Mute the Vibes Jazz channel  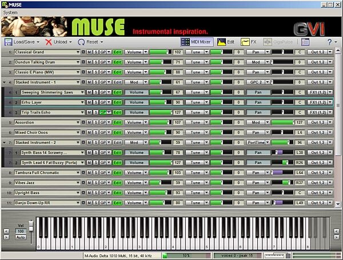(x=89, y=183)
